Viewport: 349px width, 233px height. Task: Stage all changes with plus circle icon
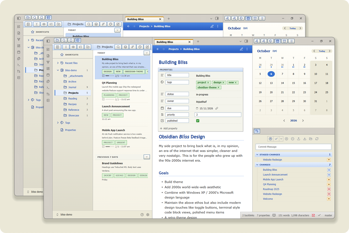click(x=286, y=139)
